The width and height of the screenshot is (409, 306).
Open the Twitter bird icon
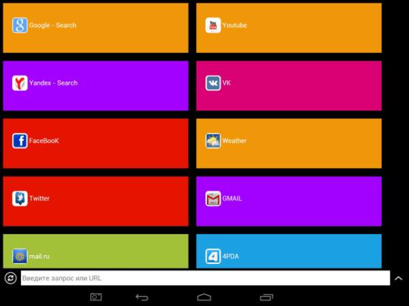click(x=20, y=199)
